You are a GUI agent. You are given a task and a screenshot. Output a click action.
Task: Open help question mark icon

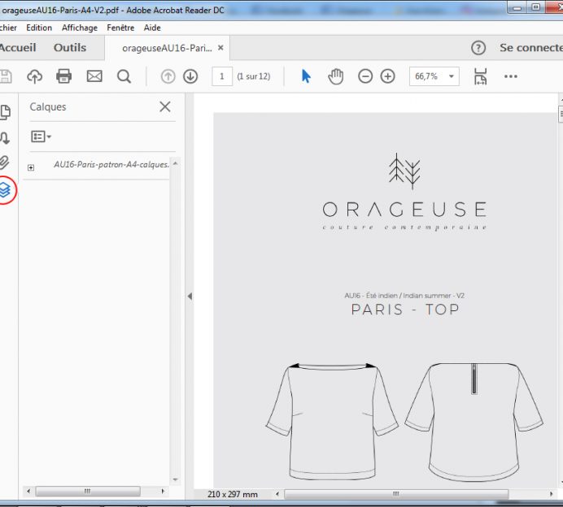478,48
